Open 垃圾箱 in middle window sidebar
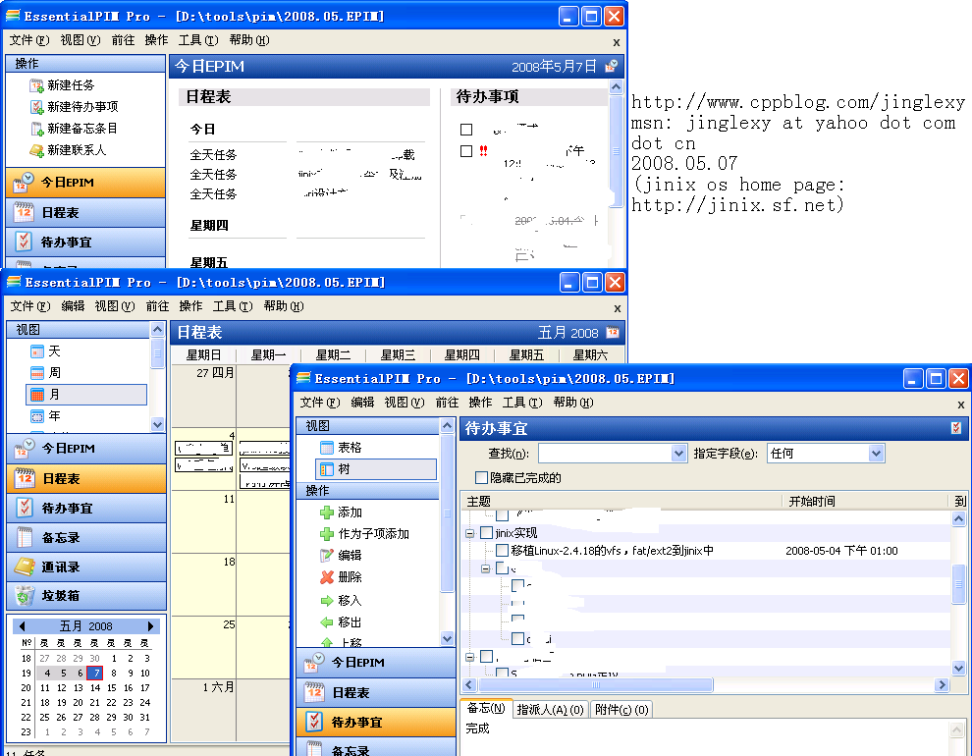The image size is (972, 756). click(x=86, y=596)
